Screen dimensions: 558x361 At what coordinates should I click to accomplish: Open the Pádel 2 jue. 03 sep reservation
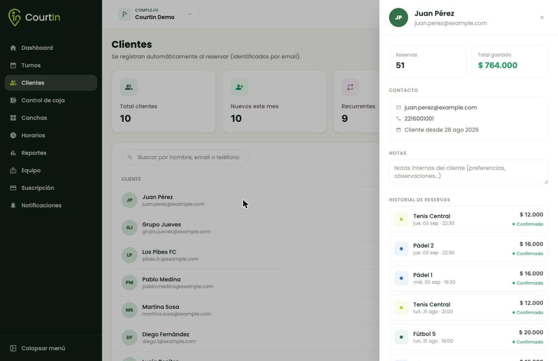pyautogui.click(x=468, y=249)
